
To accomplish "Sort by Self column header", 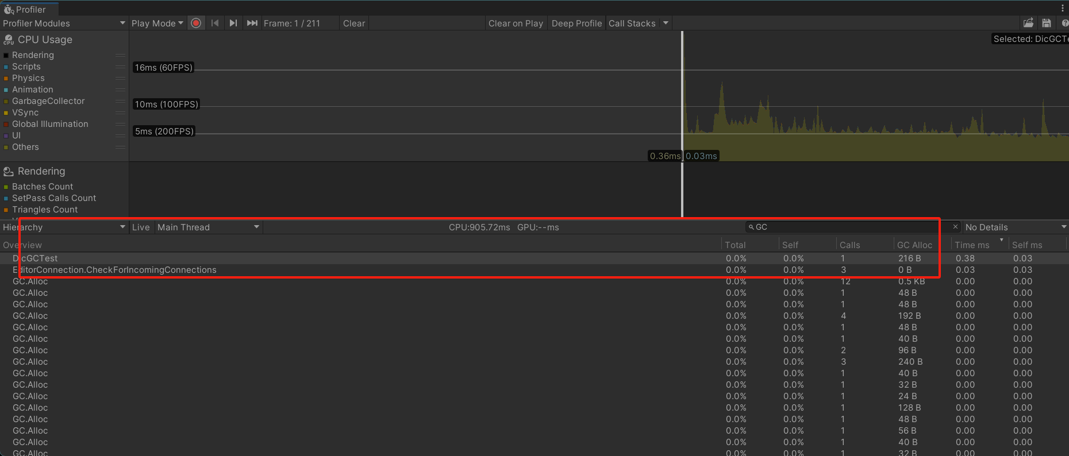I will 807,245.
